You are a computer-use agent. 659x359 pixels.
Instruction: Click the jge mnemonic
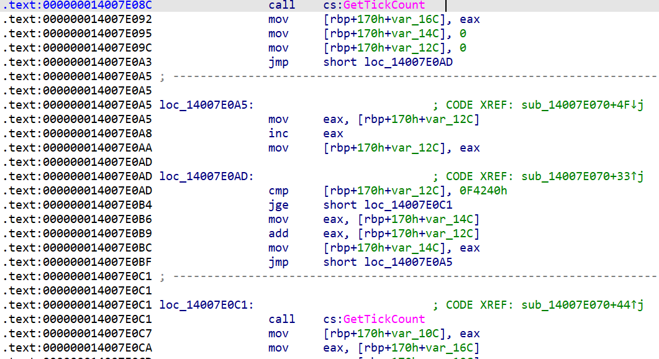point(278,205)
